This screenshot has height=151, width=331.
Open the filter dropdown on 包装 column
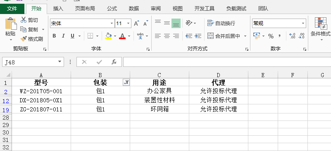(x=126, y=83)
